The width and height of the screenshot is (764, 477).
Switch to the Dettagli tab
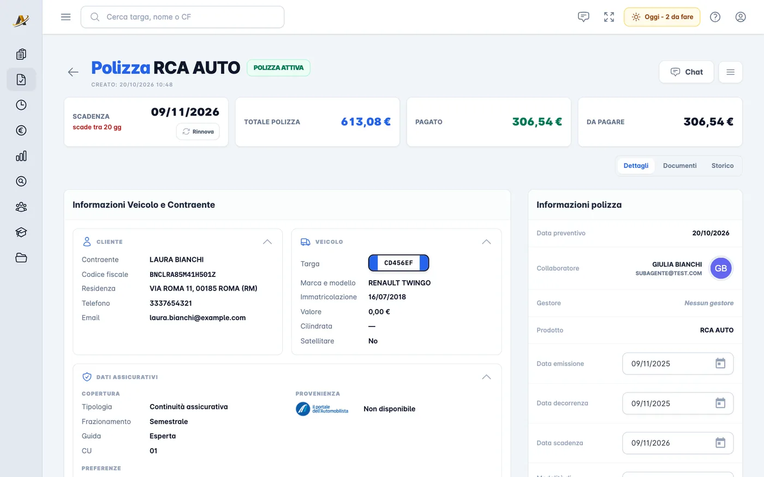(636, 166)
